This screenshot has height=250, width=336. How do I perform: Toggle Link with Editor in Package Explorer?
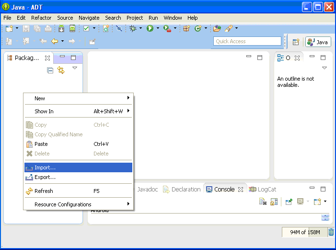click(x=61, y=70)
